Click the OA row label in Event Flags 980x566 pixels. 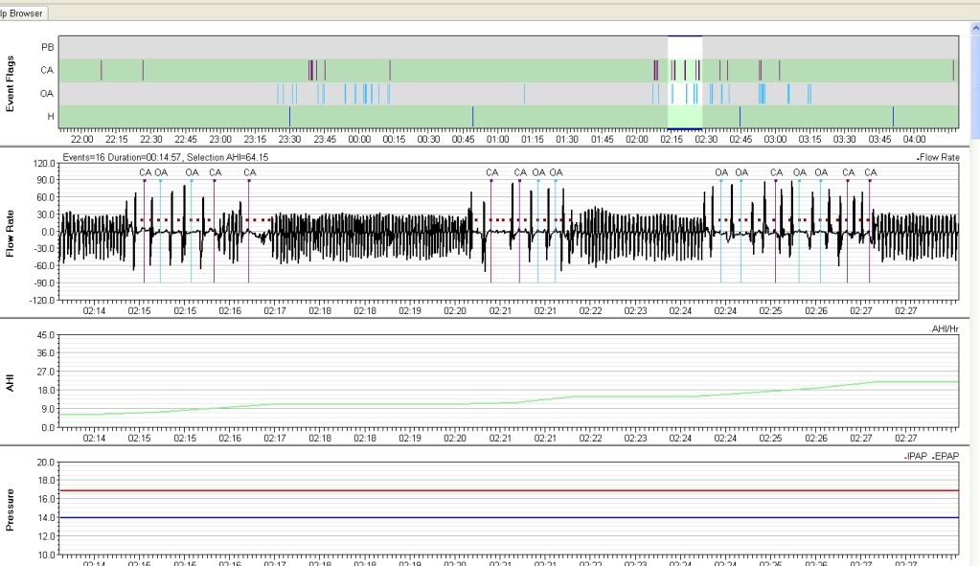coord(48,94)
